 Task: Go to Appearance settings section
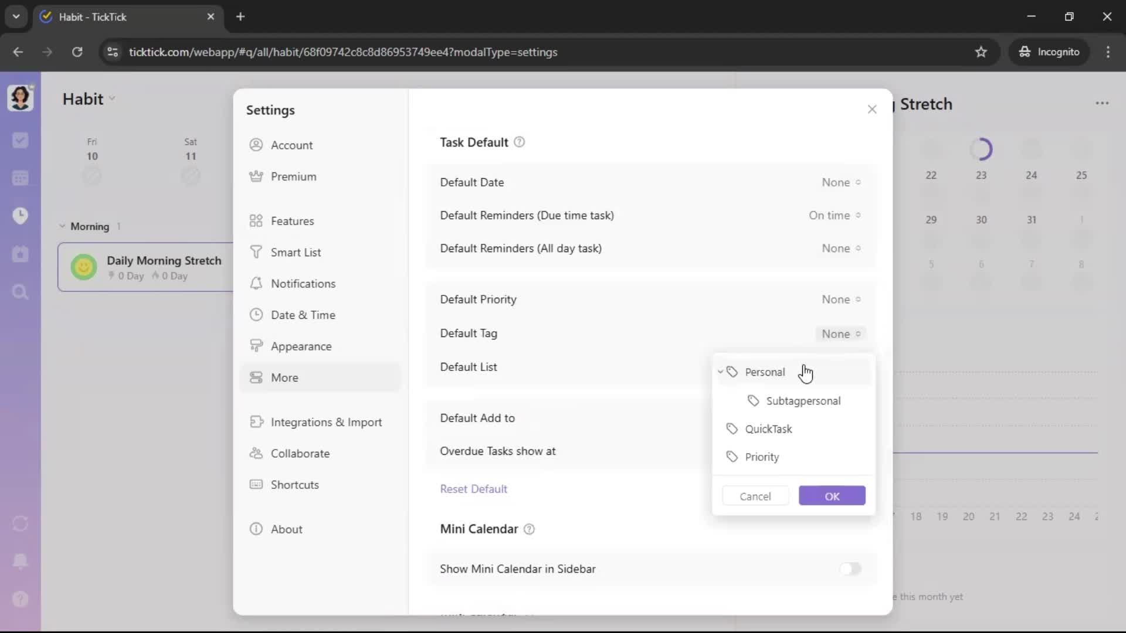[301, 346]
